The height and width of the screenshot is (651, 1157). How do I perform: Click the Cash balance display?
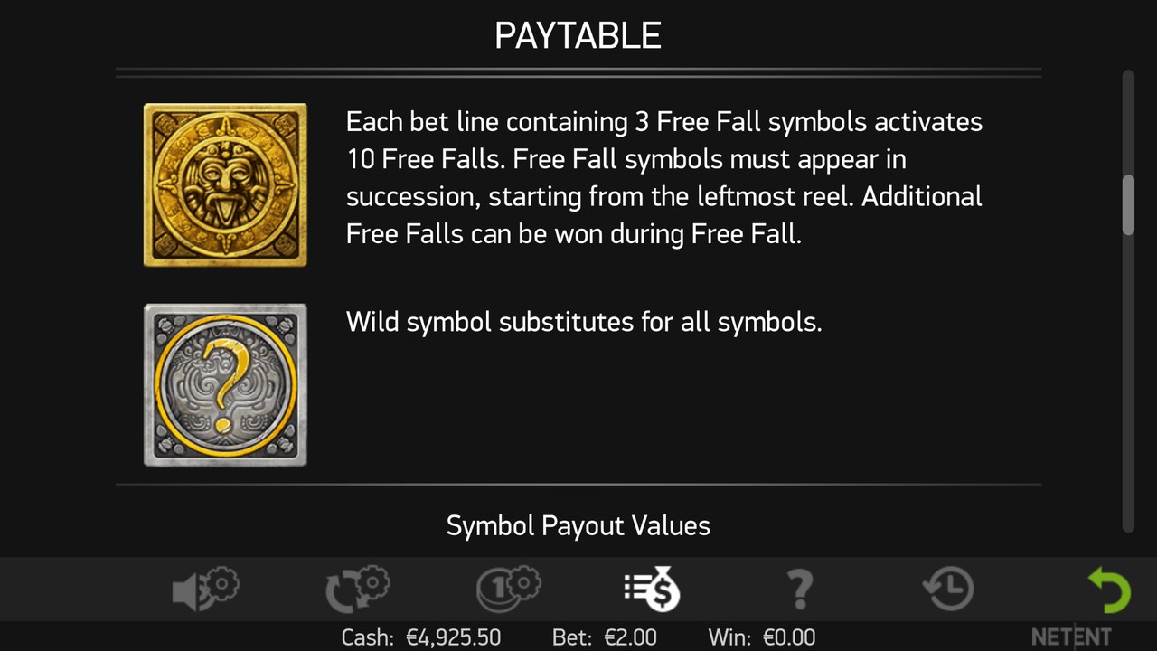point(421,637)
